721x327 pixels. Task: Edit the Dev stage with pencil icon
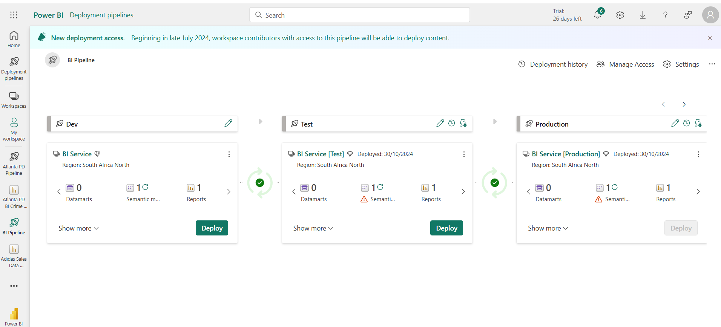click(x=228, y=123)
